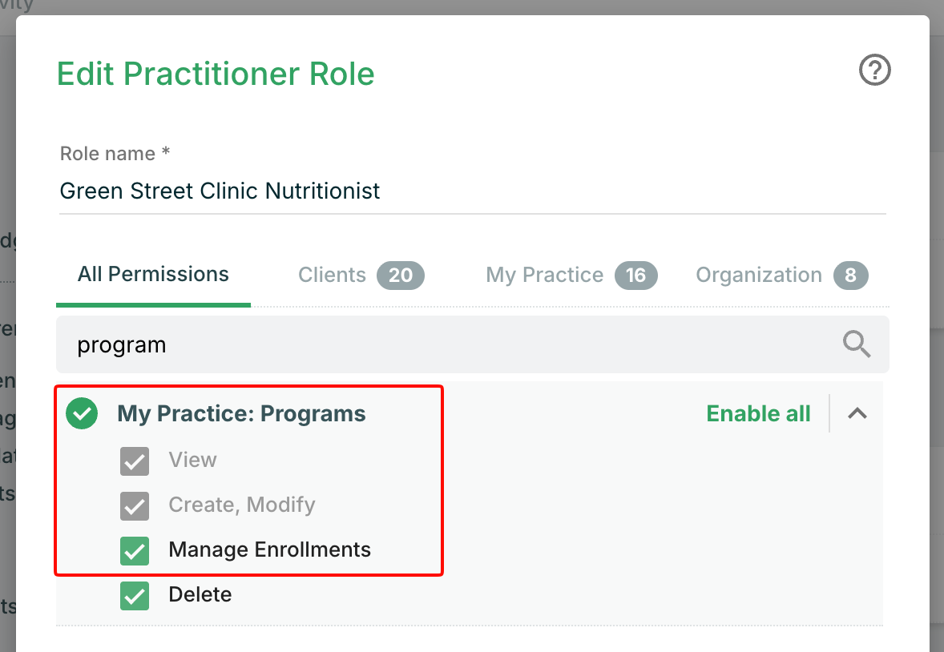Viewport: 944px width, 652px height.
Task: Toggle the Create, Modify checkbox
Action: coord(135,505)
